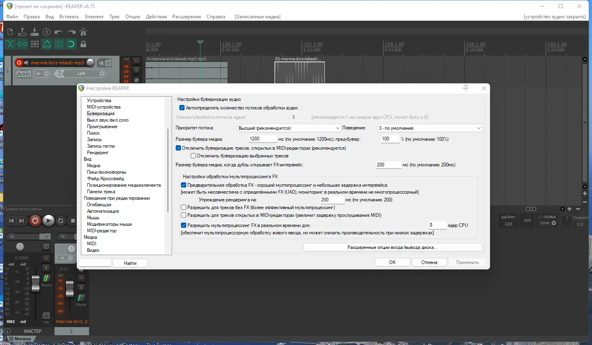Click the Найти button
Viewport: 592px width, 345px height.
130,263
